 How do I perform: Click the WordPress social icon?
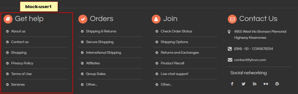[x=277, y=84]
